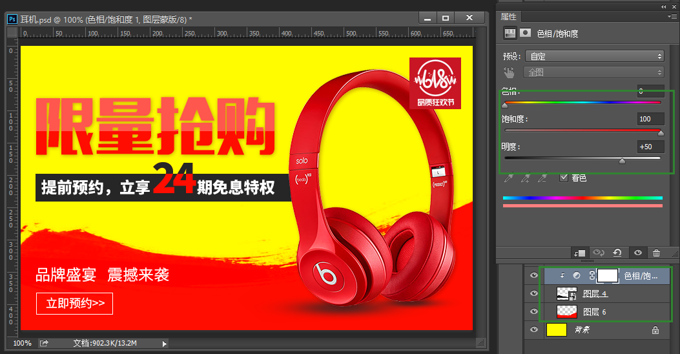The height and width of the screenshot is (354, 680).
Task: Hide the yellow background layer via eye icon
Action: pyautogui.click(x=533, y=330)
